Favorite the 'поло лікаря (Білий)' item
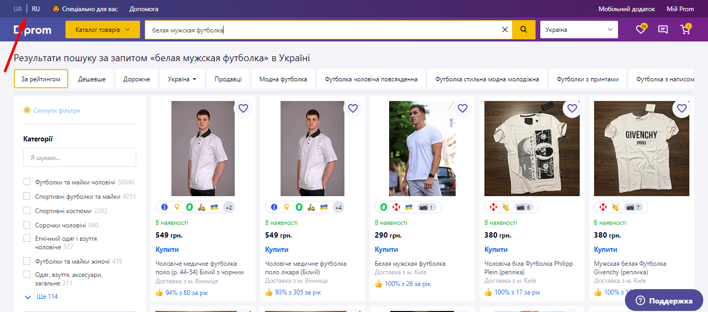The width and height of the screenshot is (708, 312). tap(352, 108)
